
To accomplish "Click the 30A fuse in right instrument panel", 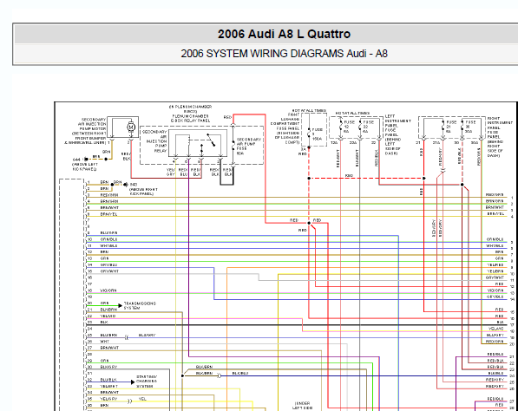I will pos(462,126).
